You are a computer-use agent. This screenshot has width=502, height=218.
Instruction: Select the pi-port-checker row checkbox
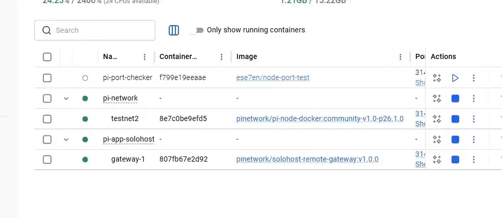click(x=47, y=78)
